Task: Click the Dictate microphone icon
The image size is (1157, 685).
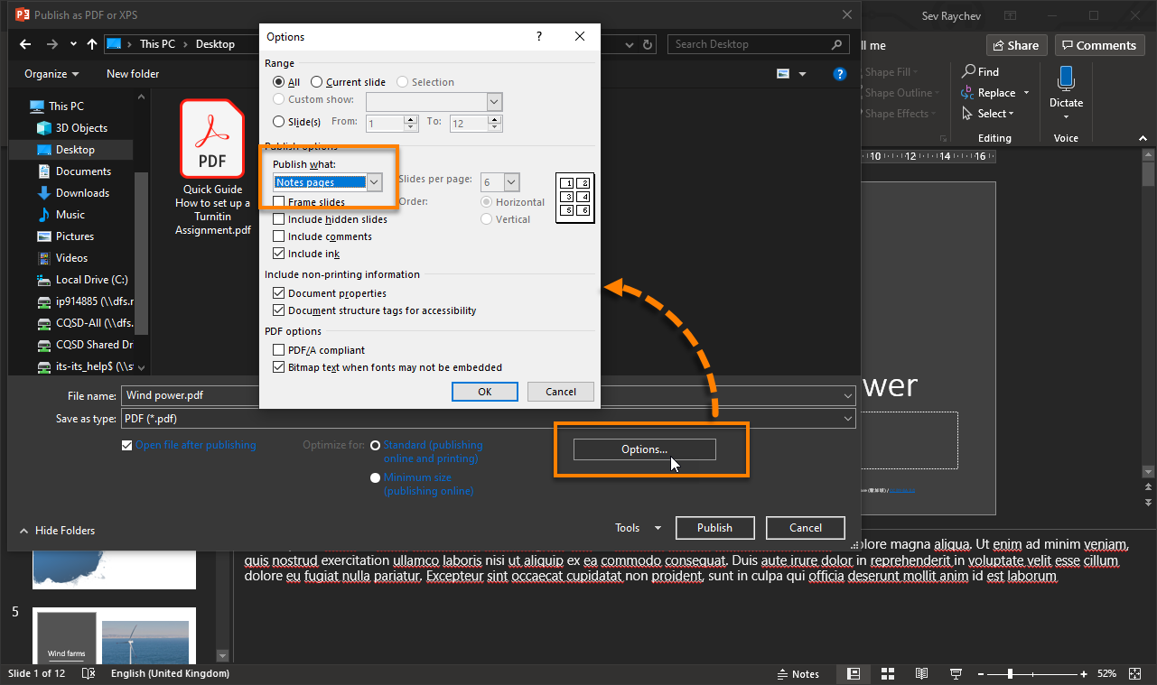Action: coord(1066,79)
